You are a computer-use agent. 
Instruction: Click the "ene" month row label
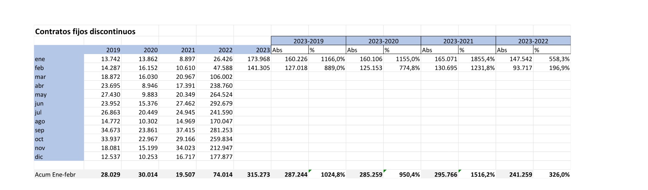pyautogui.click(x=40, y=59)
